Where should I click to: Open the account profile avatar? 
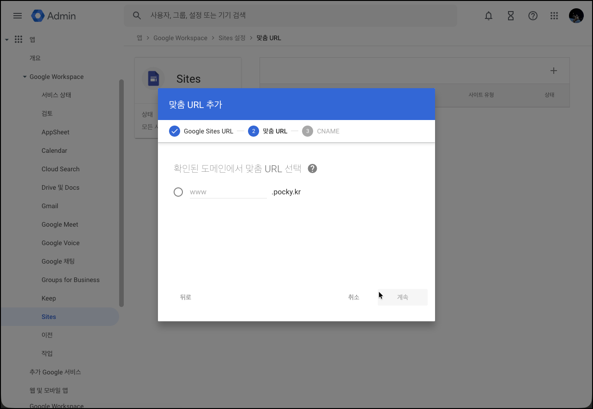coord(576,16)
